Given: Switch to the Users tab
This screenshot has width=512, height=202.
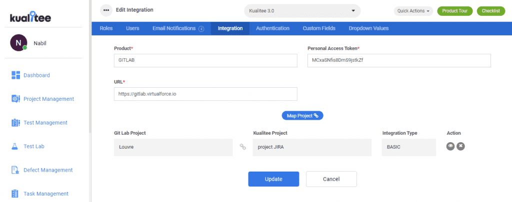Looking at the screenshot, I should click(132, 28).
